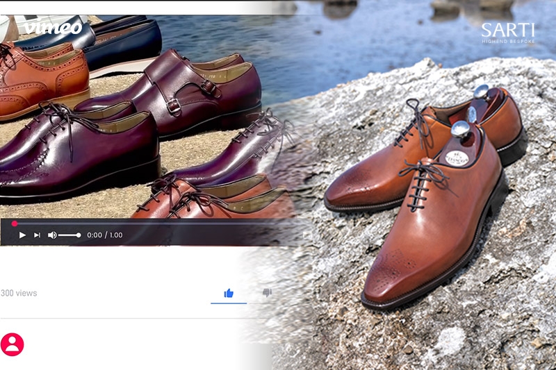Viewport: 556px width, 370px height.
Task: Mute audio using the speaker icon
Action: pos(52,235)
